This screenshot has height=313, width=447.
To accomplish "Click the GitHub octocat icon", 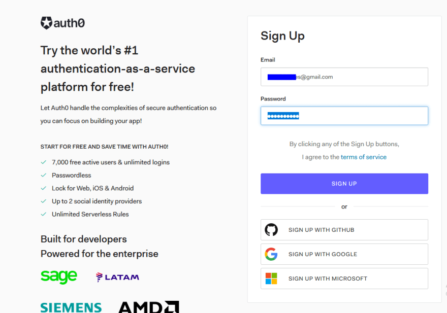I will click(x=271, y=230).
